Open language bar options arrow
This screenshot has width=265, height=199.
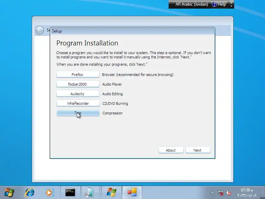231,6
